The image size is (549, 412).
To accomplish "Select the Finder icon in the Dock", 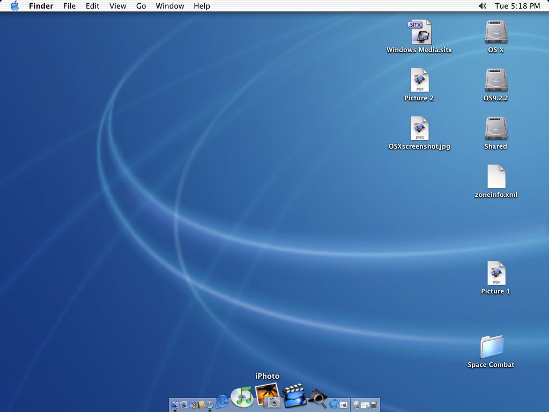I will 175,404.
